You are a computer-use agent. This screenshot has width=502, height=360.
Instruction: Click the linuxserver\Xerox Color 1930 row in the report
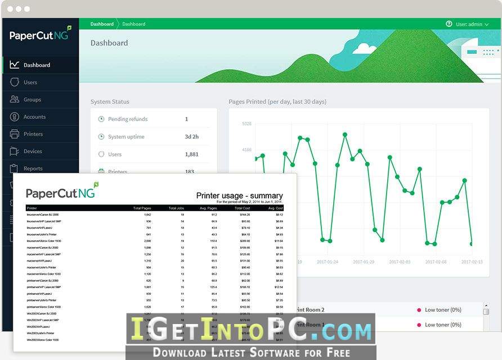tap(155, 241)
